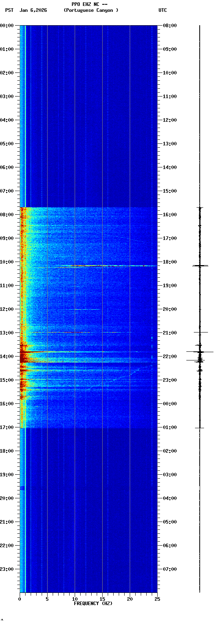Screen dimensions: 217x624
Task: Select the '(Portuguese Canyon )' subtitle text
Action: (91, 10)
